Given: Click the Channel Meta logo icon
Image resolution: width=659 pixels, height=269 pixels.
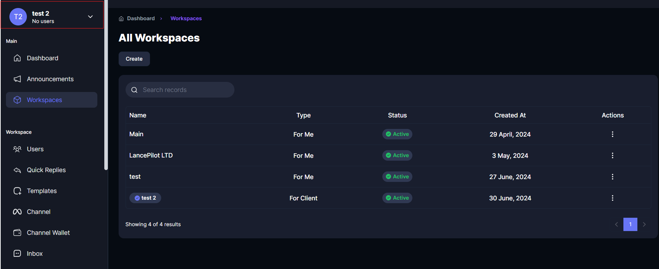Looking at the screenshot, I should (17, 212).
